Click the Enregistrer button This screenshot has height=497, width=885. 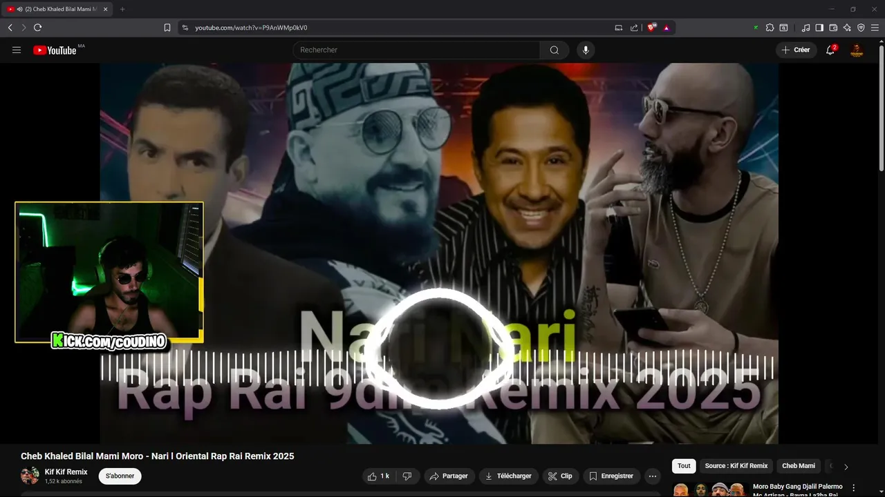pos(611,476)
